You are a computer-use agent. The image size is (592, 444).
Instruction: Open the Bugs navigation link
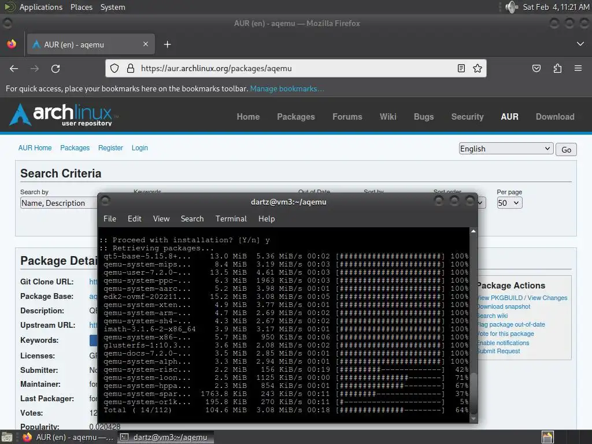pyautogui.click(x=424, y=117)
